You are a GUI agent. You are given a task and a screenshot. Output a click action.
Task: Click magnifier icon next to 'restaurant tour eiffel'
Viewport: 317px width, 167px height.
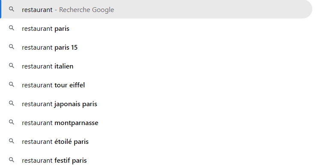12,84
